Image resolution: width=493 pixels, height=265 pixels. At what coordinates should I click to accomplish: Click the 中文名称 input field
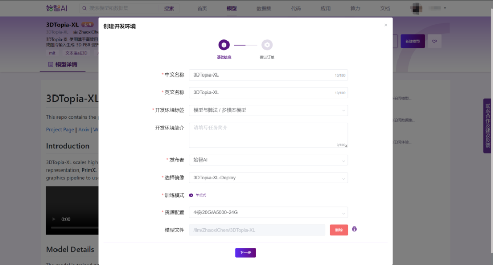[268, 75]
